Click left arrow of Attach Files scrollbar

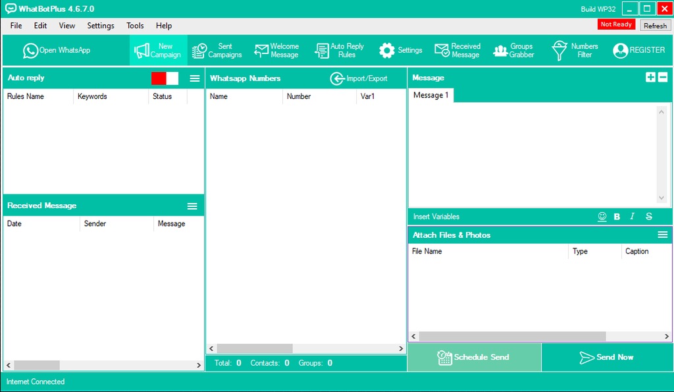(x=413, y=337)
